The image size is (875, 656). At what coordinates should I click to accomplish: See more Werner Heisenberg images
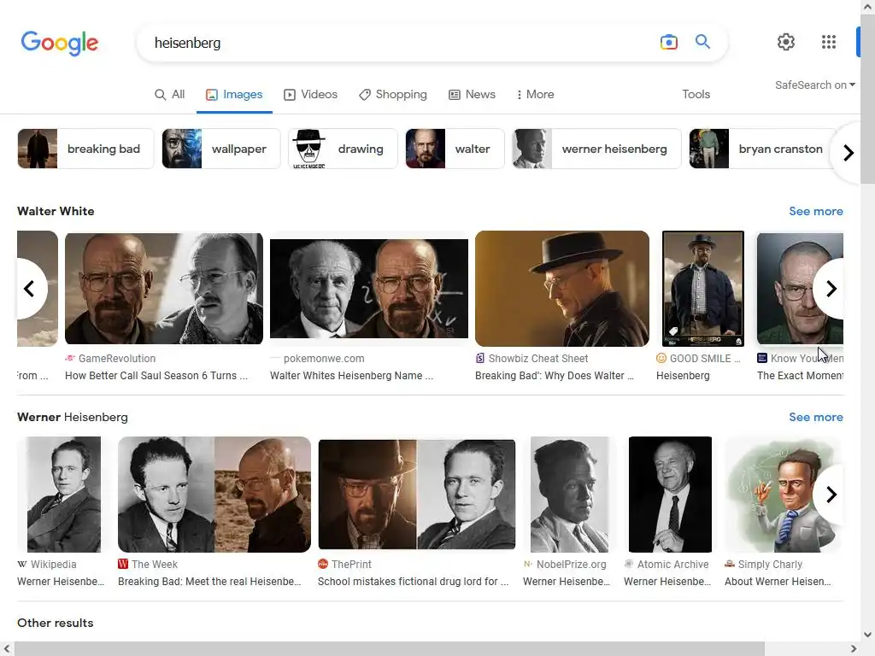coord(816,417)
